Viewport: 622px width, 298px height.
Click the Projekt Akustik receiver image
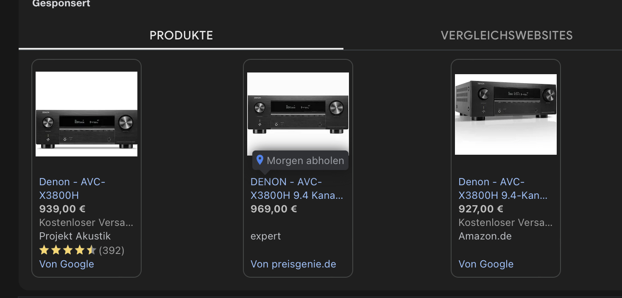coord(86,114)
